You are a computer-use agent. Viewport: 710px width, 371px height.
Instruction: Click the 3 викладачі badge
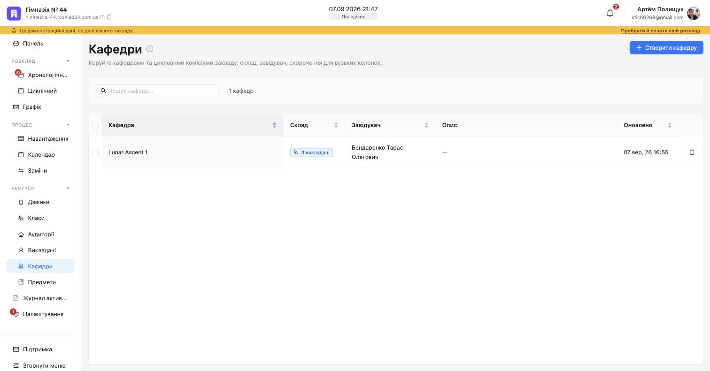point(311,152)
